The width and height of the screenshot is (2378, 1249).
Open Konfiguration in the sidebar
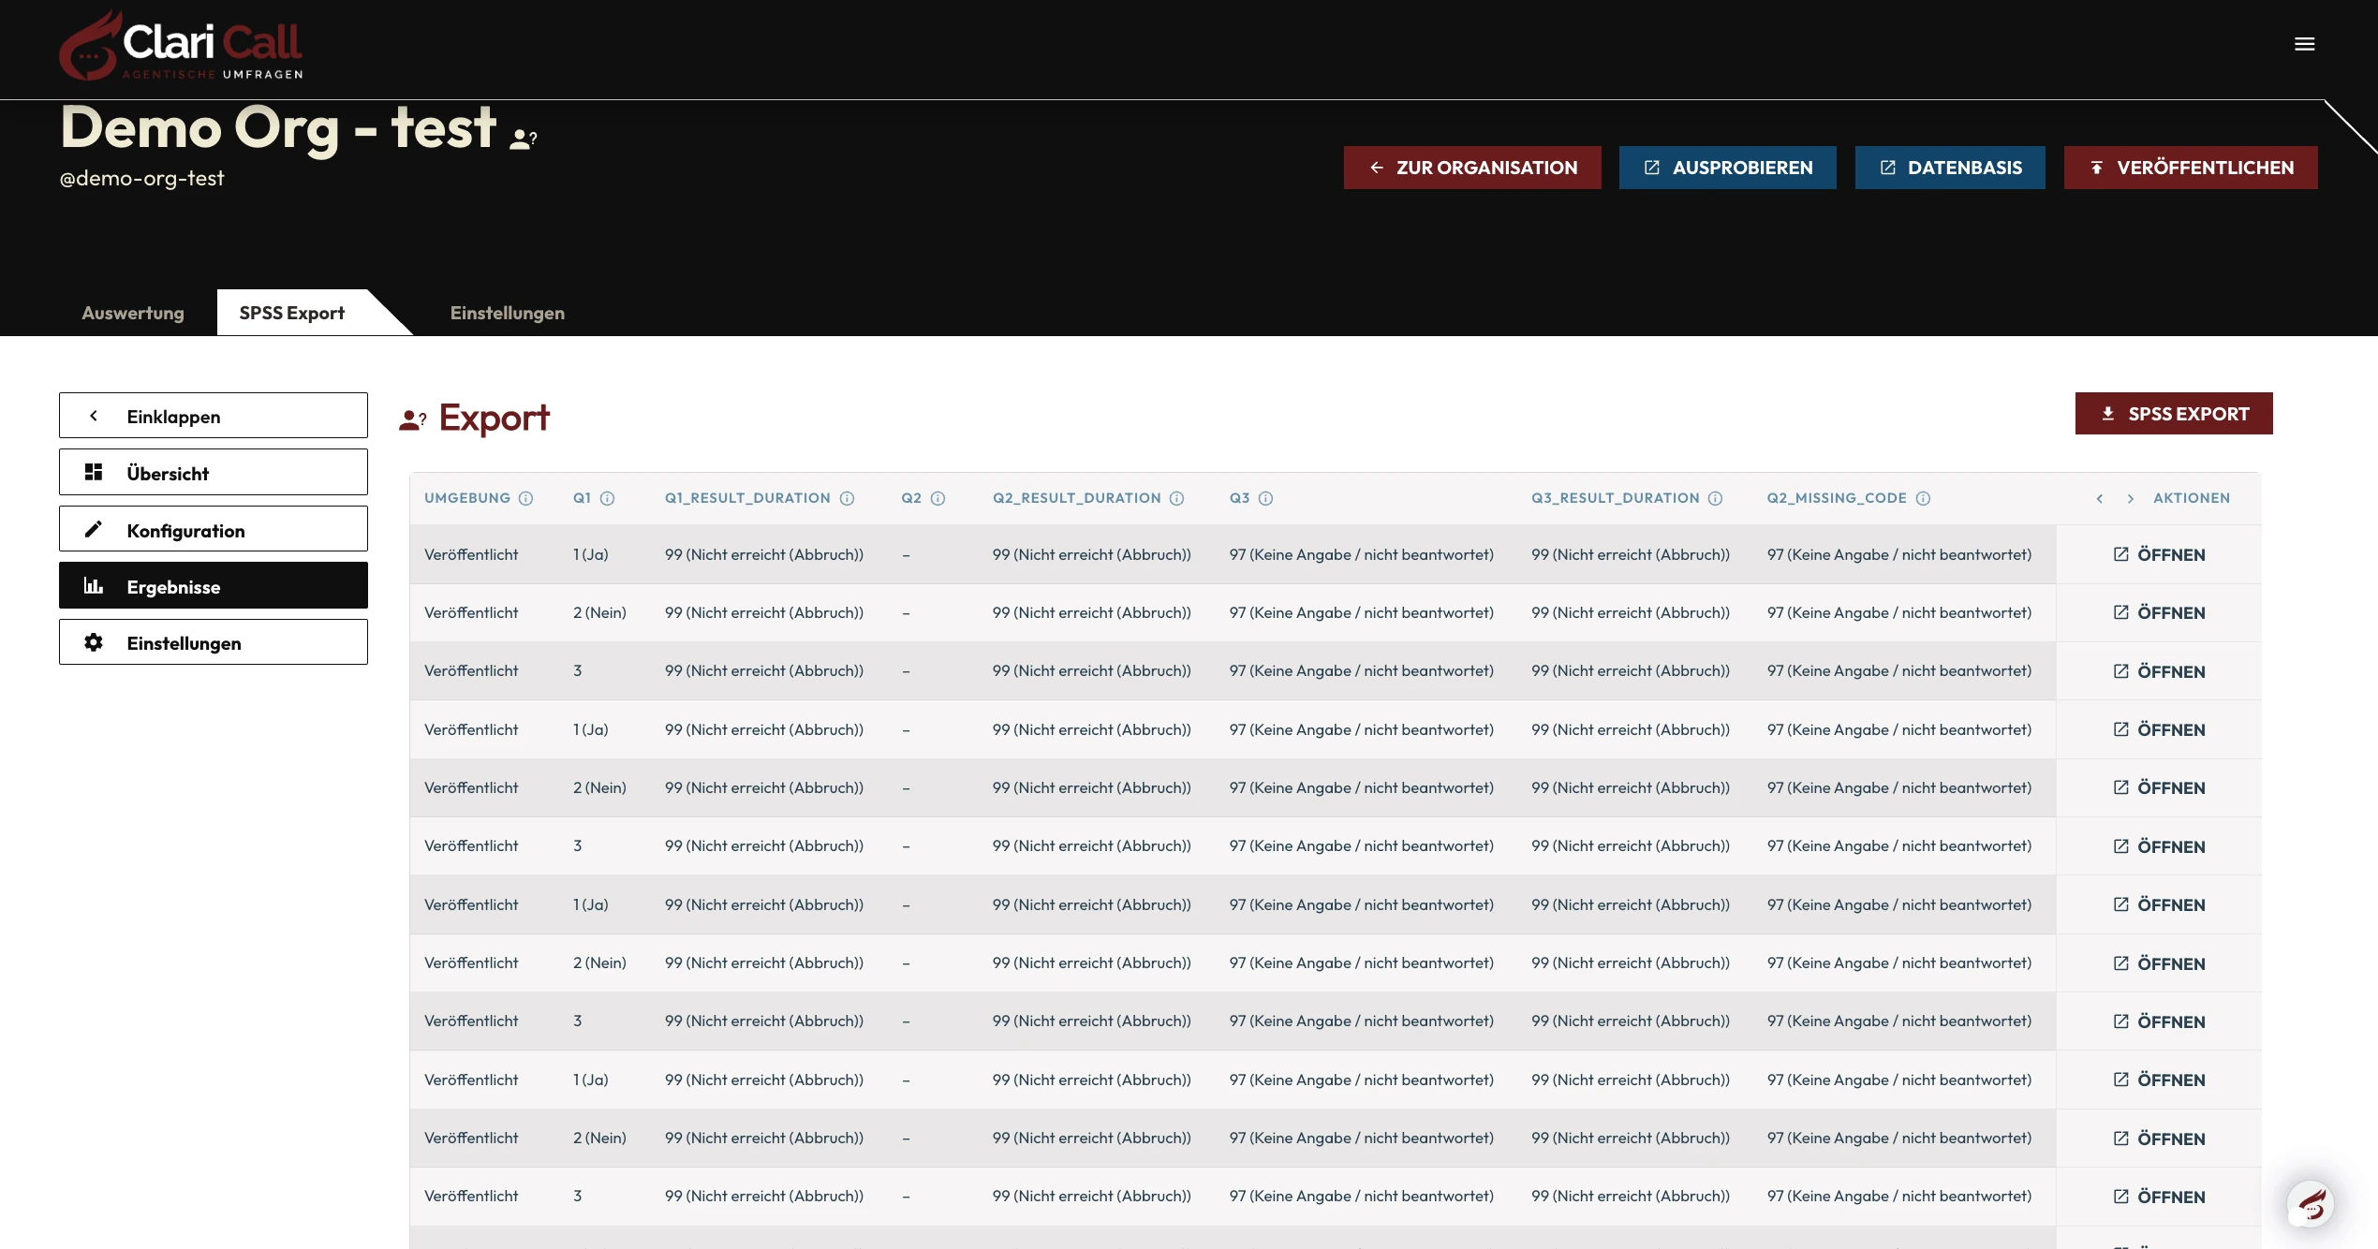pos(214,530)
